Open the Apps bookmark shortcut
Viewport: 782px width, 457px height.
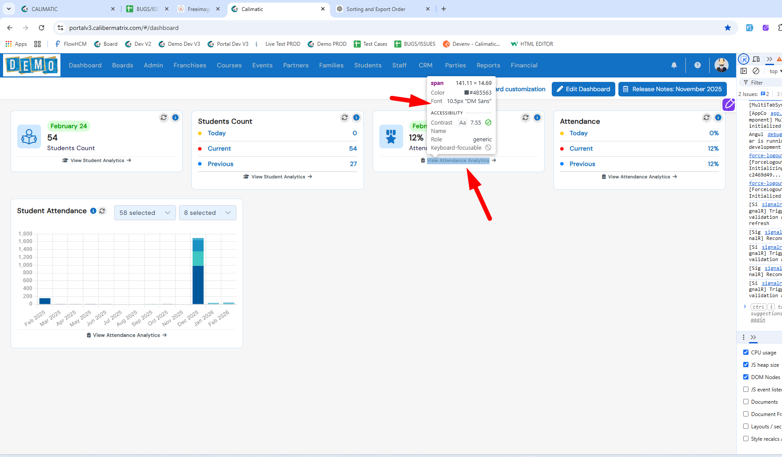(x=16, y=44)
